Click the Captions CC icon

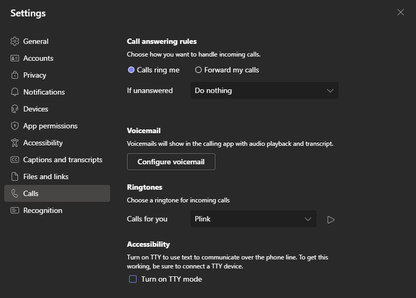(15, 160)
